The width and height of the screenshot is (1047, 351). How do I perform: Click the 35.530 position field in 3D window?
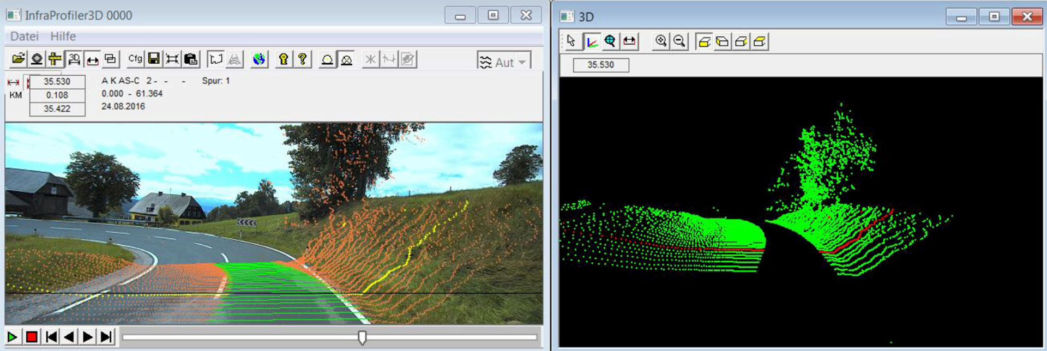coord(600,65)
